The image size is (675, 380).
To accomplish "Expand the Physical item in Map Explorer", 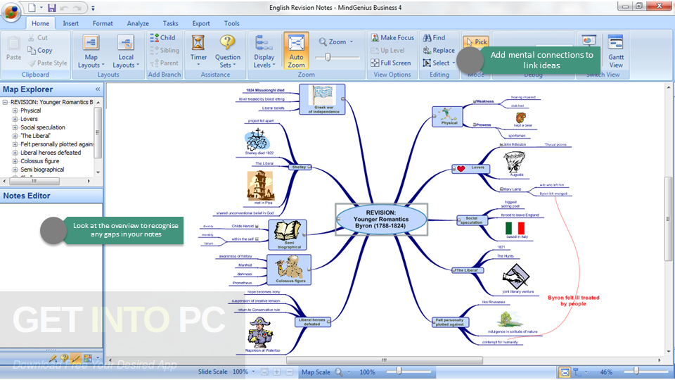I will 15,110.
